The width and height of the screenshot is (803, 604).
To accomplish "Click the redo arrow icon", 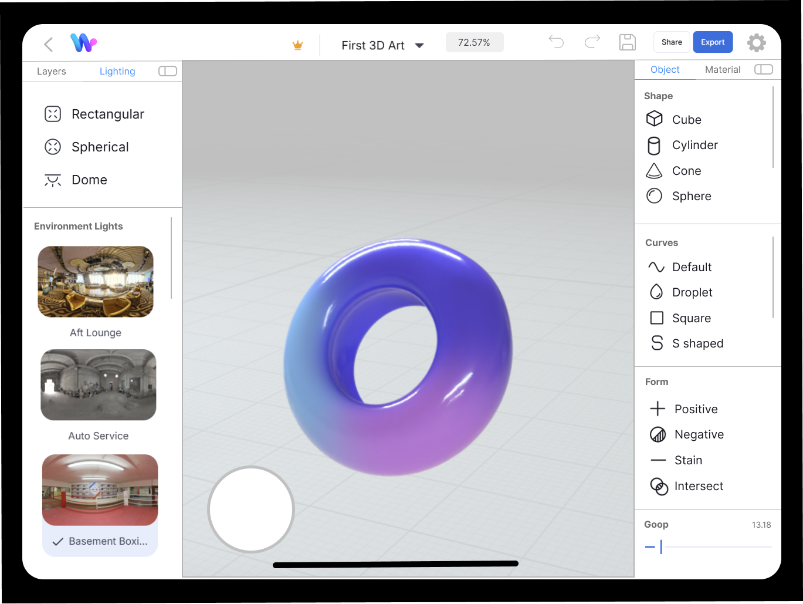I will pyautogui.click(x=592, y=42).
